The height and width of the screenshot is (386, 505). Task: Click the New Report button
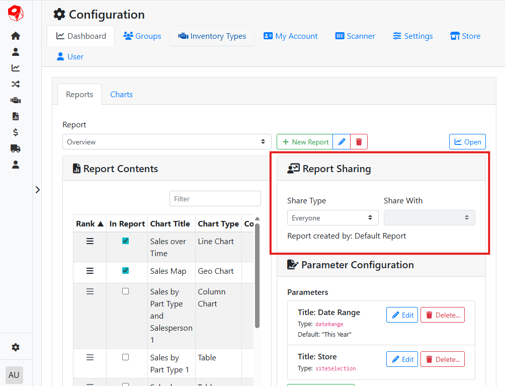pos(305,142)
